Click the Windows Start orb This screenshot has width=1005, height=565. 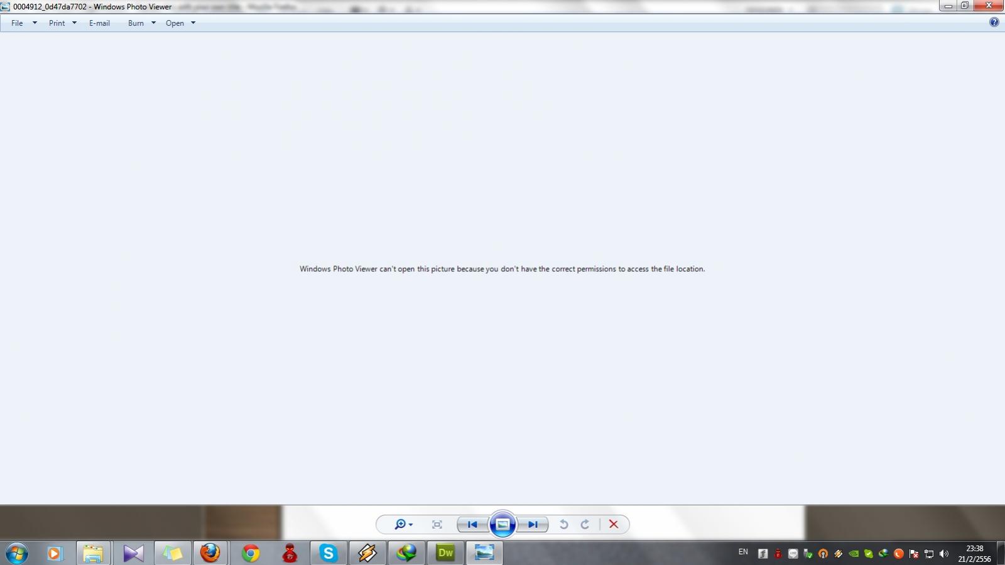coord(17,553)
